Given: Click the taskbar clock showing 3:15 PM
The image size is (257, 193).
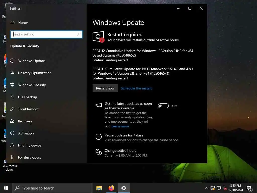Looking at the screenshot, I should (x=235, y=188).
